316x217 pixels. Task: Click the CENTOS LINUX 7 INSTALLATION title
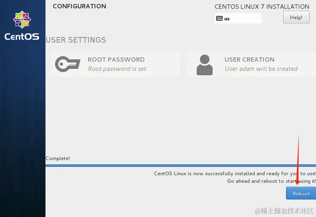262,7
